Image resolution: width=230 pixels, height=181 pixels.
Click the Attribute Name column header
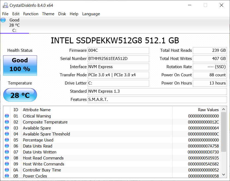[x=97, y=110]
